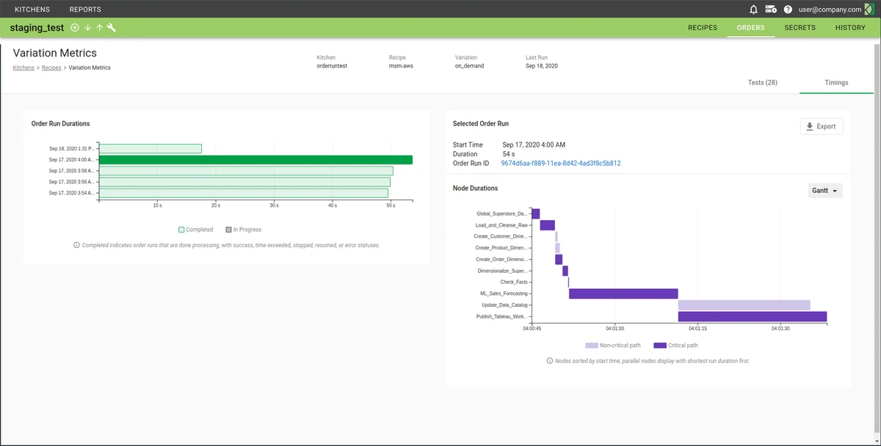881x446 pixels.
Task: Click the add circle-plus icon beside staging_test
Action: [74, 28]
